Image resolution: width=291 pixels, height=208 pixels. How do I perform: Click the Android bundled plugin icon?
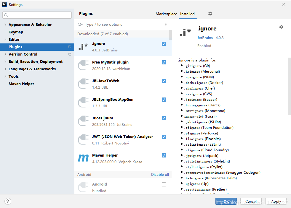[x=83, y=187]
